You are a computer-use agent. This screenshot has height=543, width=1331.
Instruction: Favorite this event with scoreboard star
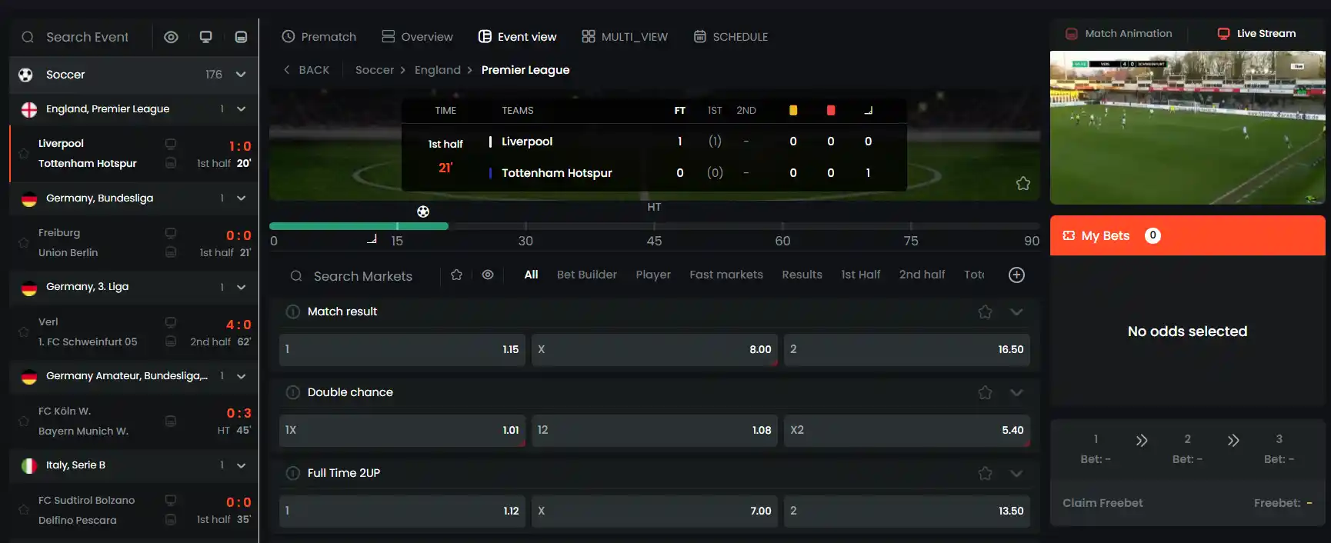pos(1023,183)
